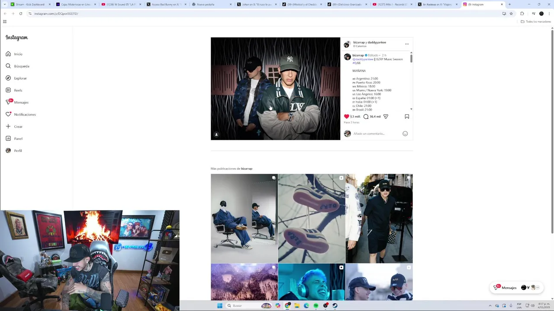This screenshot has height=311, width=554.
Task: Switch to the Sr. Factous en X tab
Action: (x=437, y=4)
